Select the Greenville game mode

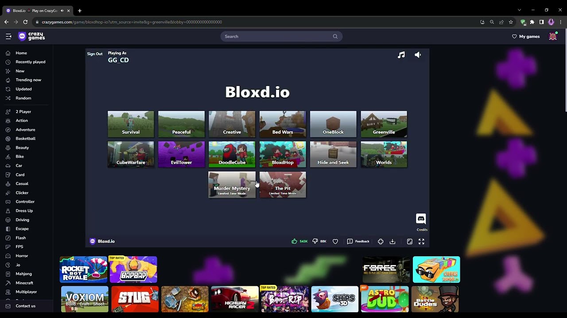point(384,124)
